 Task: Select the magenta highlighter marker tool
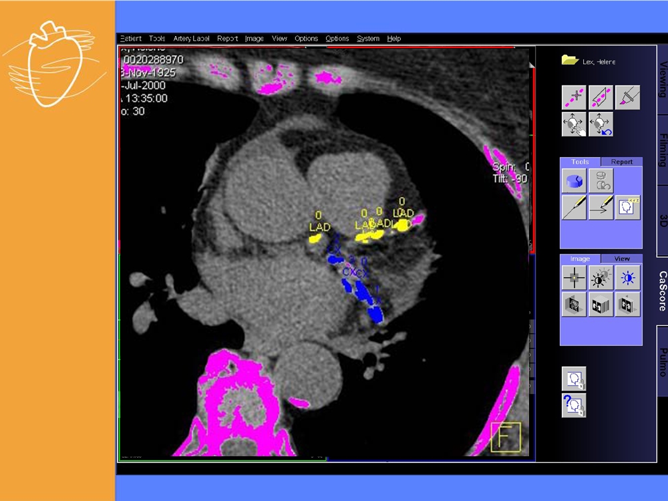click(x=627, y=97)
